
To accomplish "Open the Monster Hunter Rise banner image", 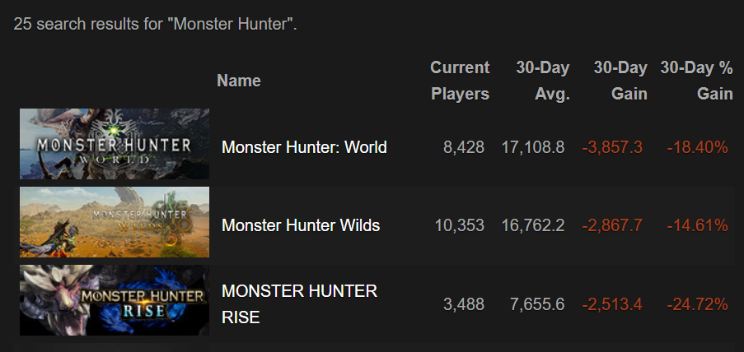I will 115,300.
